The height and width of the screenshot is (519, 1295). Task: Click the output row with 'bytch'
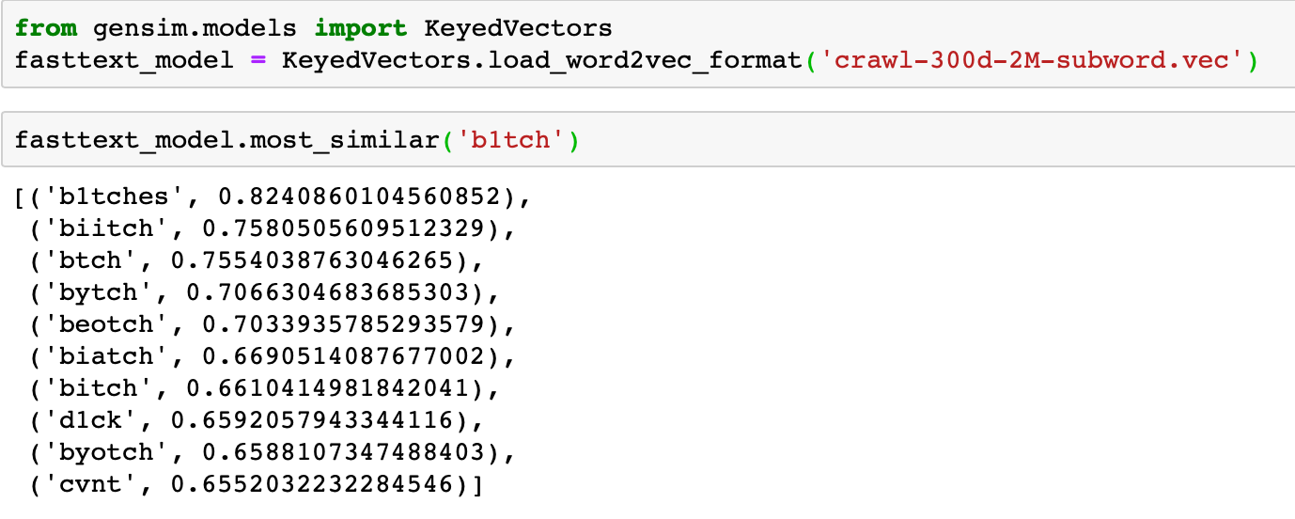(x=266, y=292)
